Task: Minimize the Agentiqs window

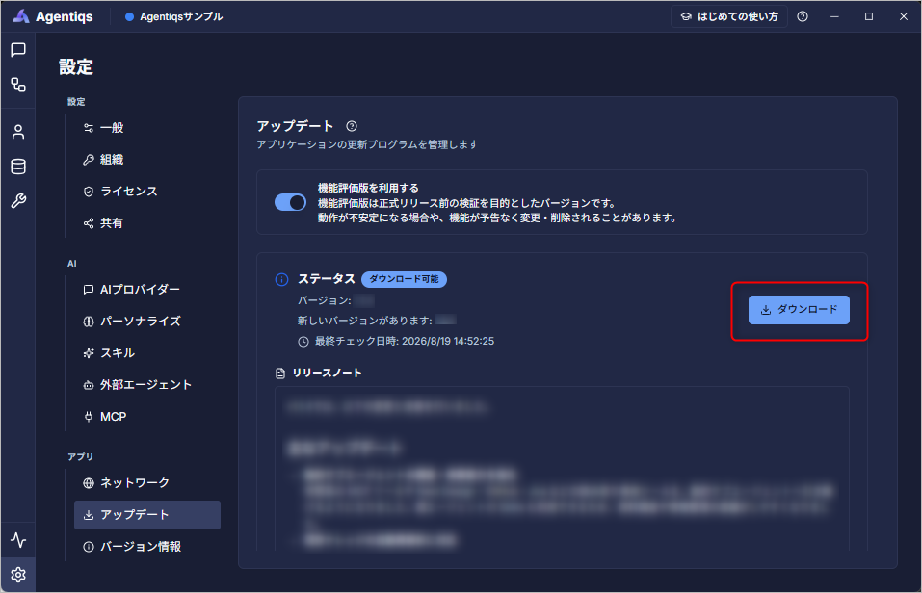Action: click(834, 16)
